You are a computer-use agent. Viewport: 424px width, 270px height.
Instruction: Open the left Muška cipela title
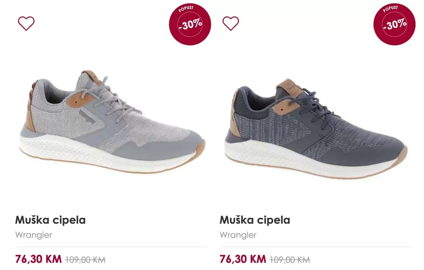(51, 220)
